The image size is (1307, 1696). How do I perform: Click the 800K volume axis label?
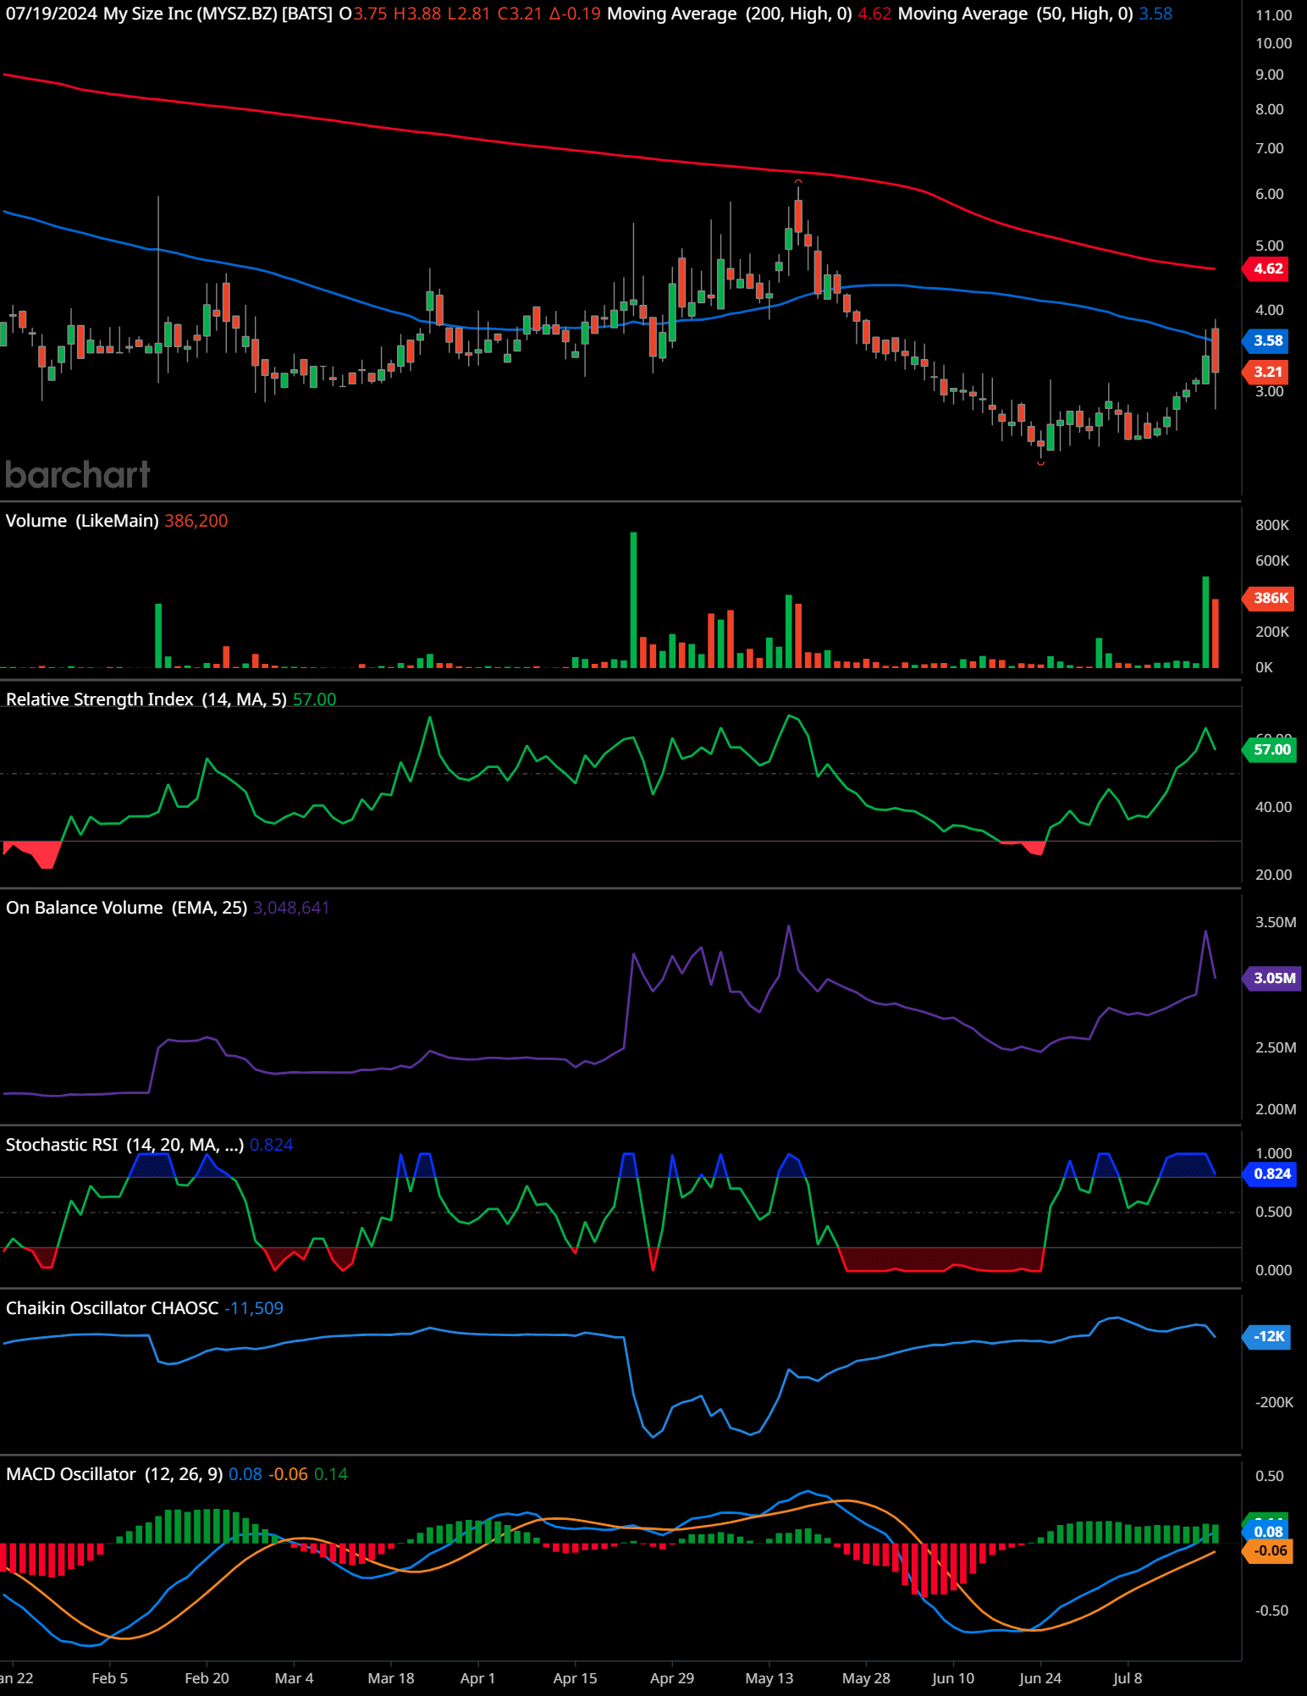pyautogui.click(x=1272, y=525)
